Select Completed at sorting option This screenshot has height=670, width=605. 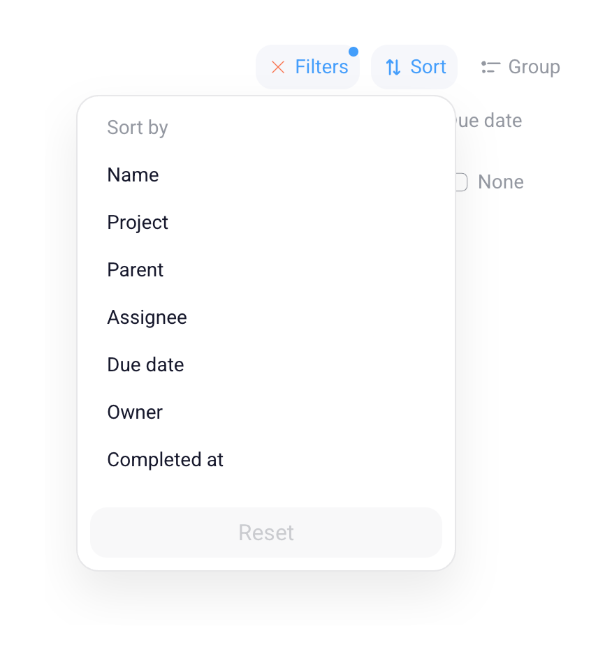[165, 459]
